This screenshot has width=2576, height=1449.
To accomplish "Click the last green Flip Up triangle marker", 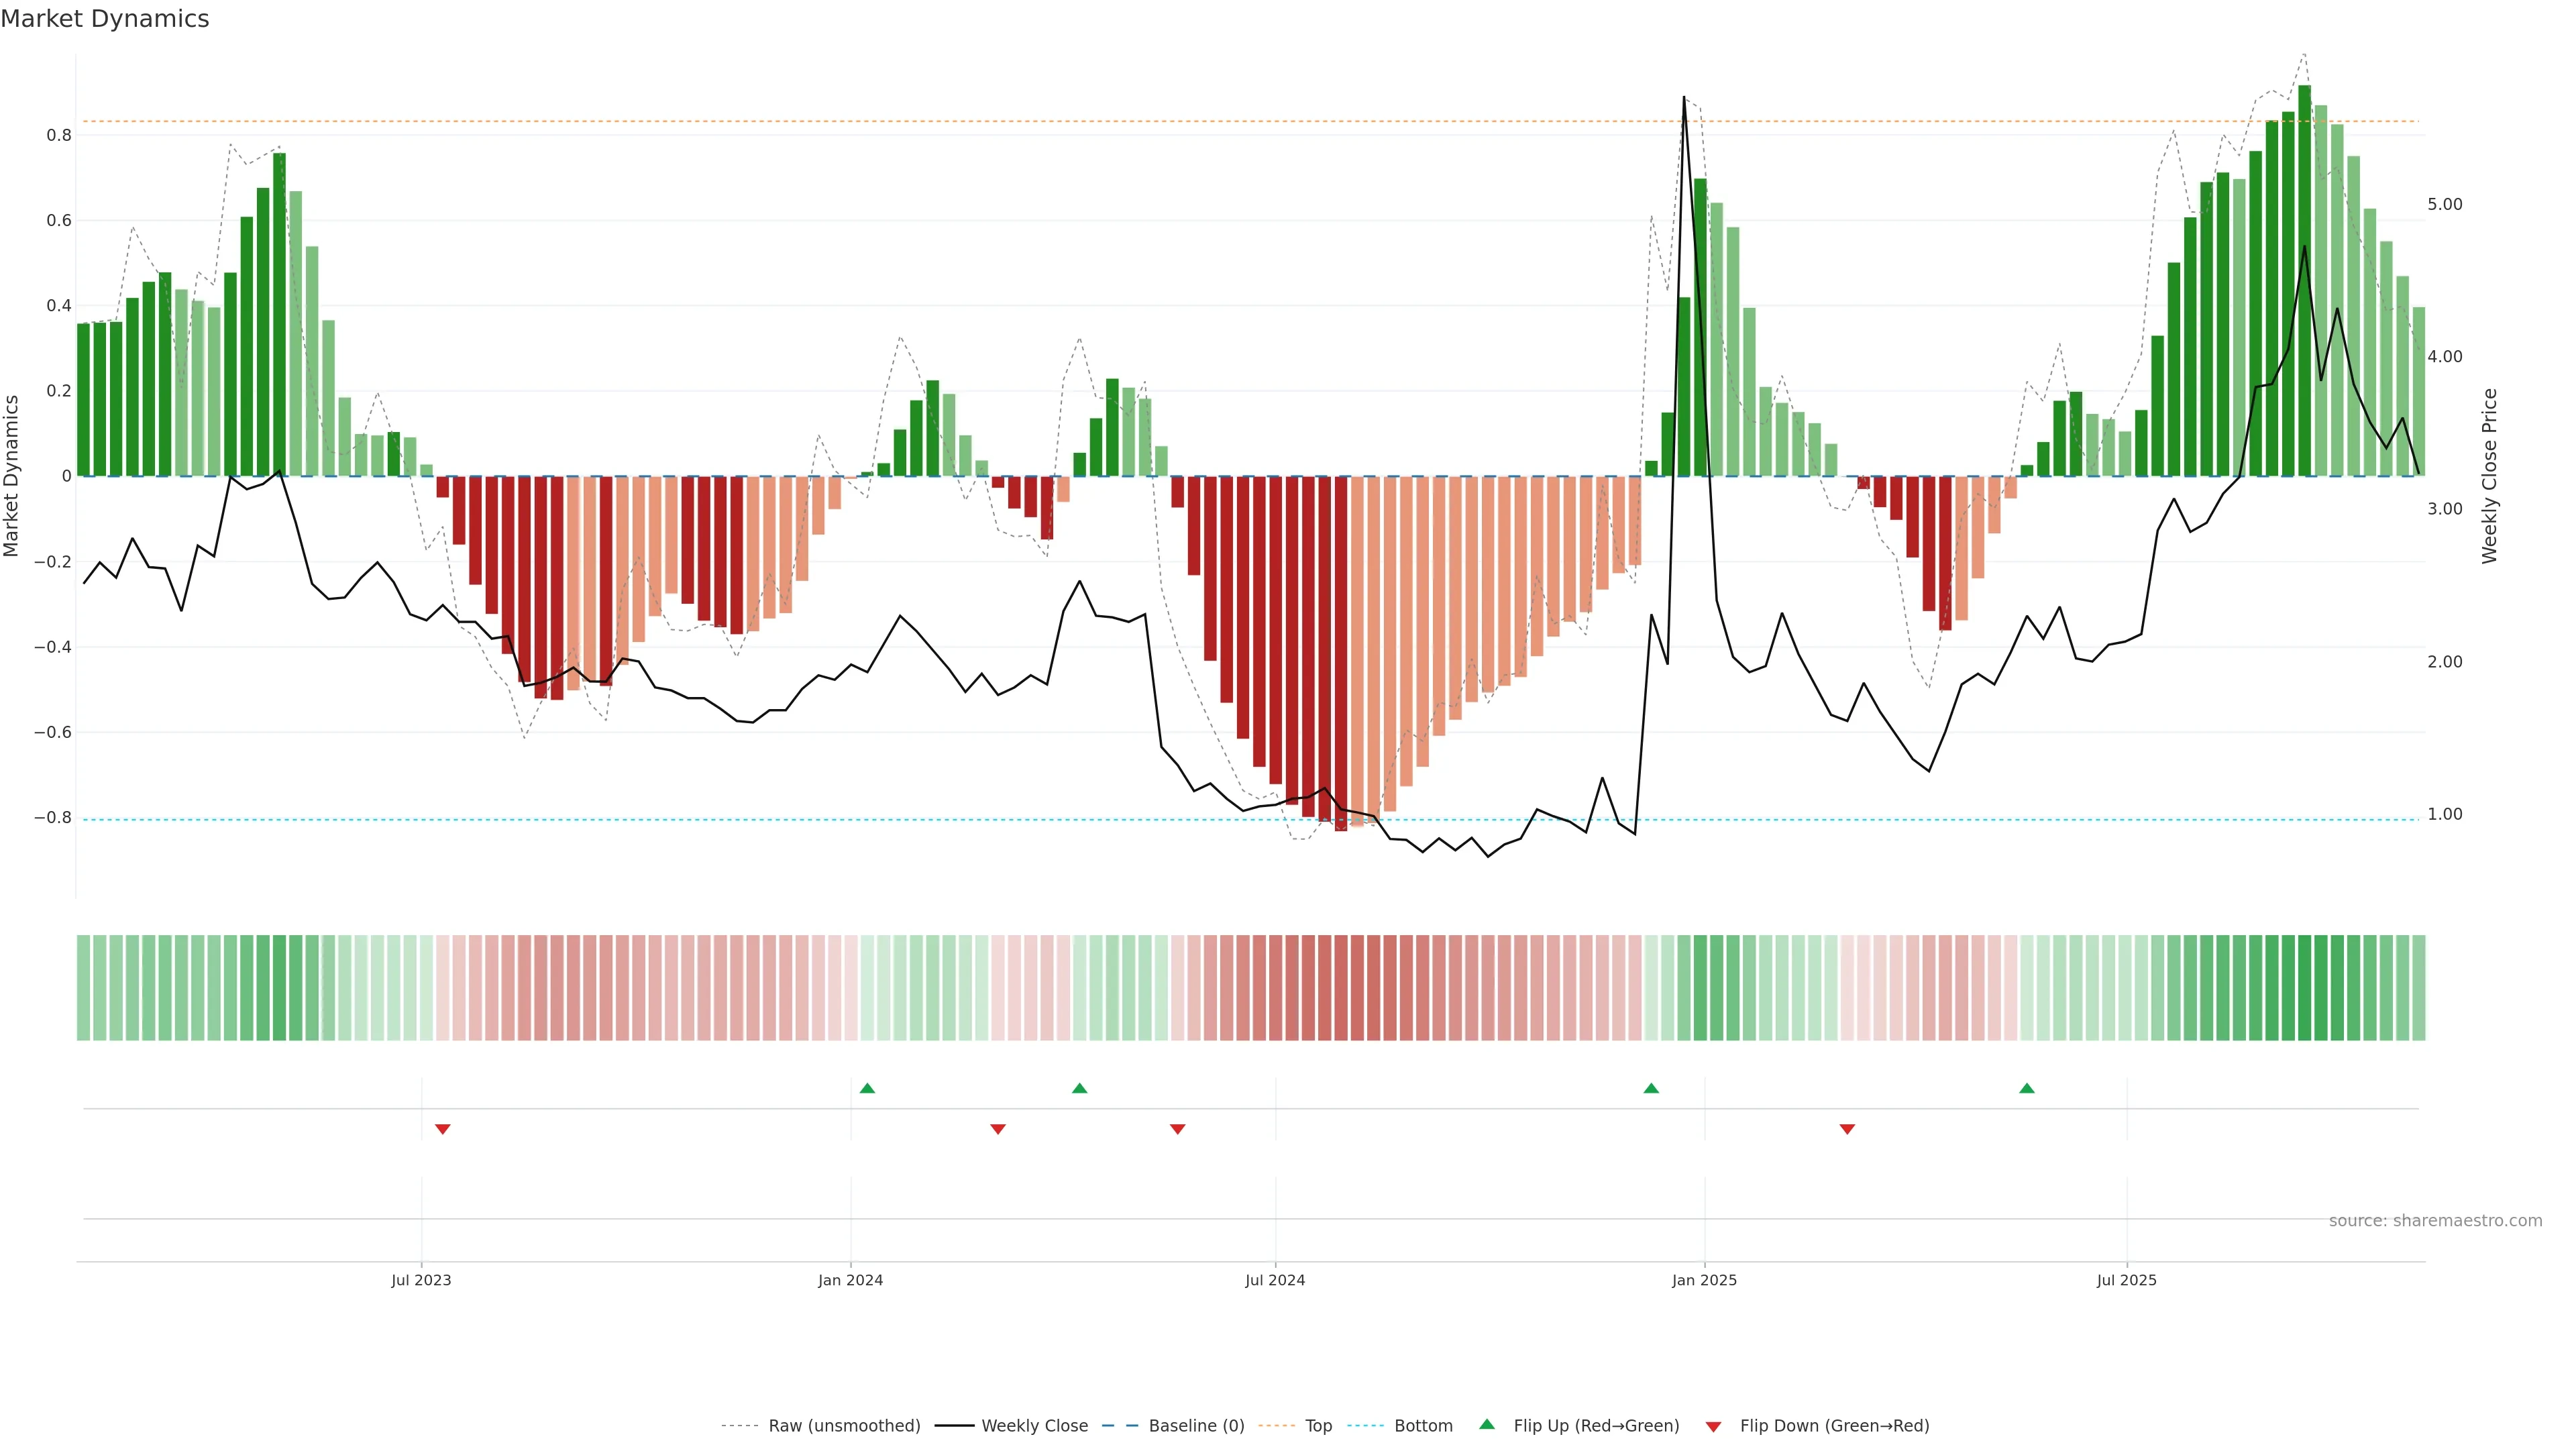I will pos(2026,1088).
